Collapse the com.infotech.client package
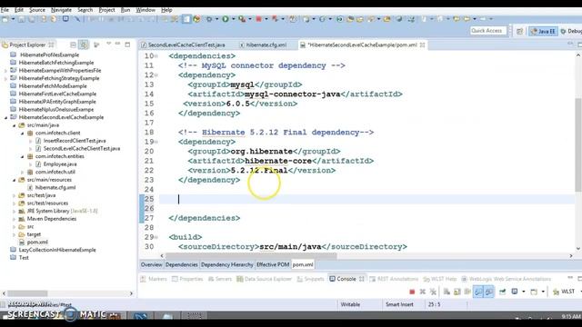 coord(22,134)
